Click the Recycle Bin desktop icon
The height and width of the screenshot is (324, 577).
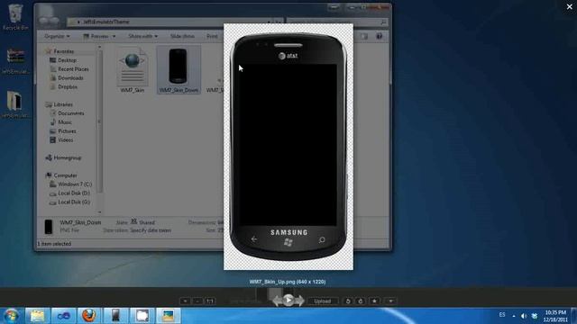[15, 17]
